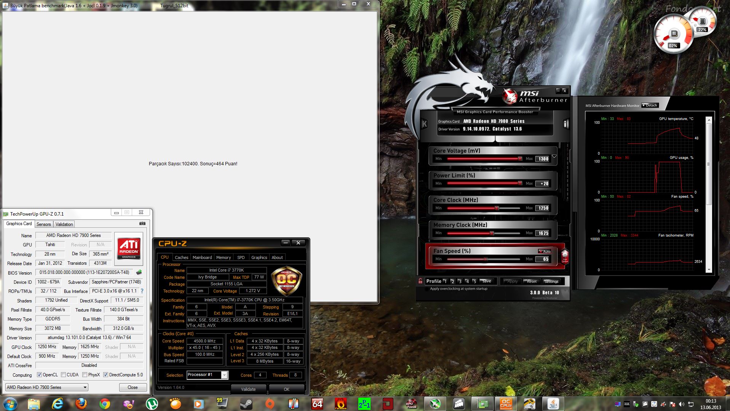
Task: Click the Core Clock slider handle
Action: (x=497, y=208)
